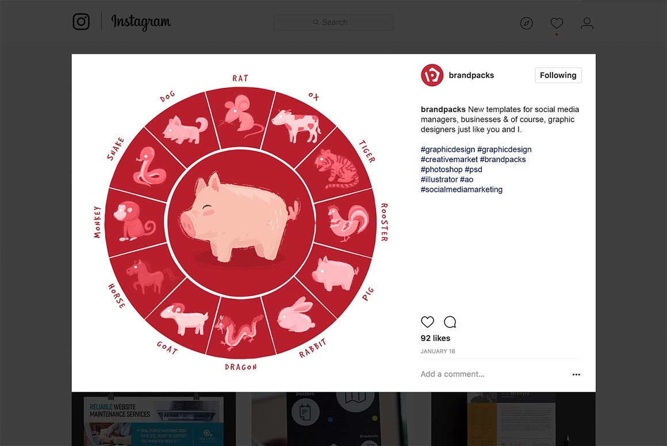The width and height of the screenshot is (667, 446).
Task: Click the #illustrator hashtag
Action: click(x=439, y=179)
